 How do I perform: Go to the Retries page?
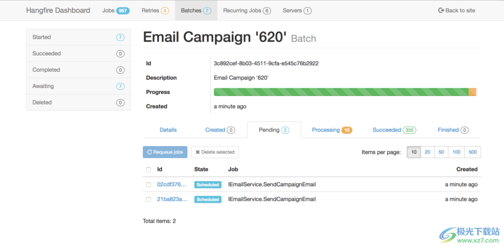coord(155,11)
